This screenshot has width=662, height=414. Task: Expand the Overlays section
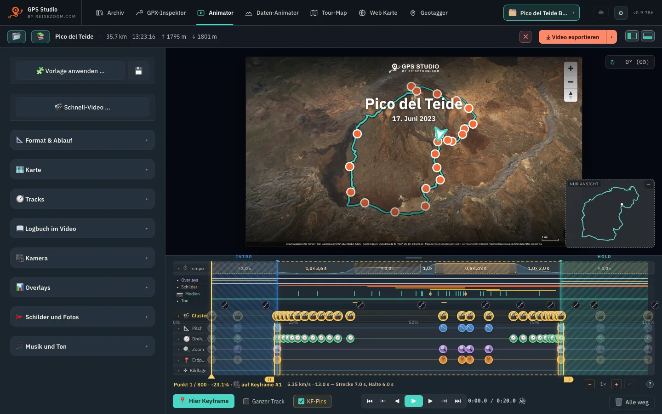(82, 287)
